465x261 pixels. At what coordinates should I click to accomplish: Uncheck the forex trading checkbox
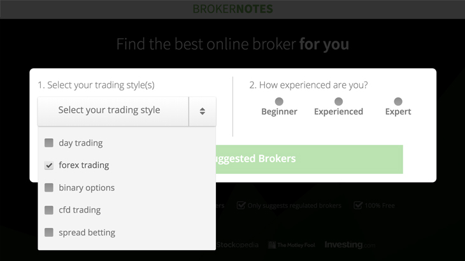tap(49, 165)
